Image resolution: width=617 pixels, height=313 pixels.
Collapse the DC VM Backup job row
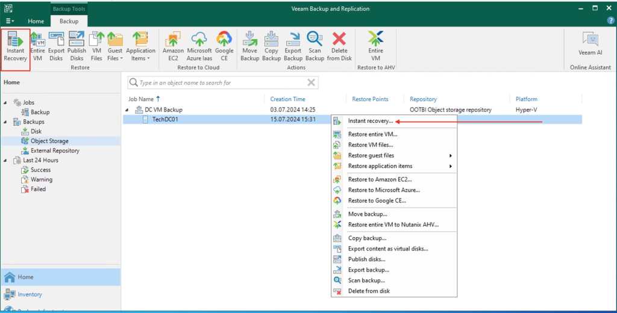(x=127, y=110)
